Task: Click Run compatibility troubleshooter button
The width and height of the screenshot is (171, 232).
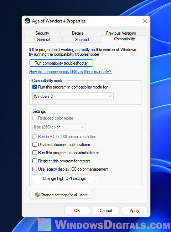Action: point(61,63)
